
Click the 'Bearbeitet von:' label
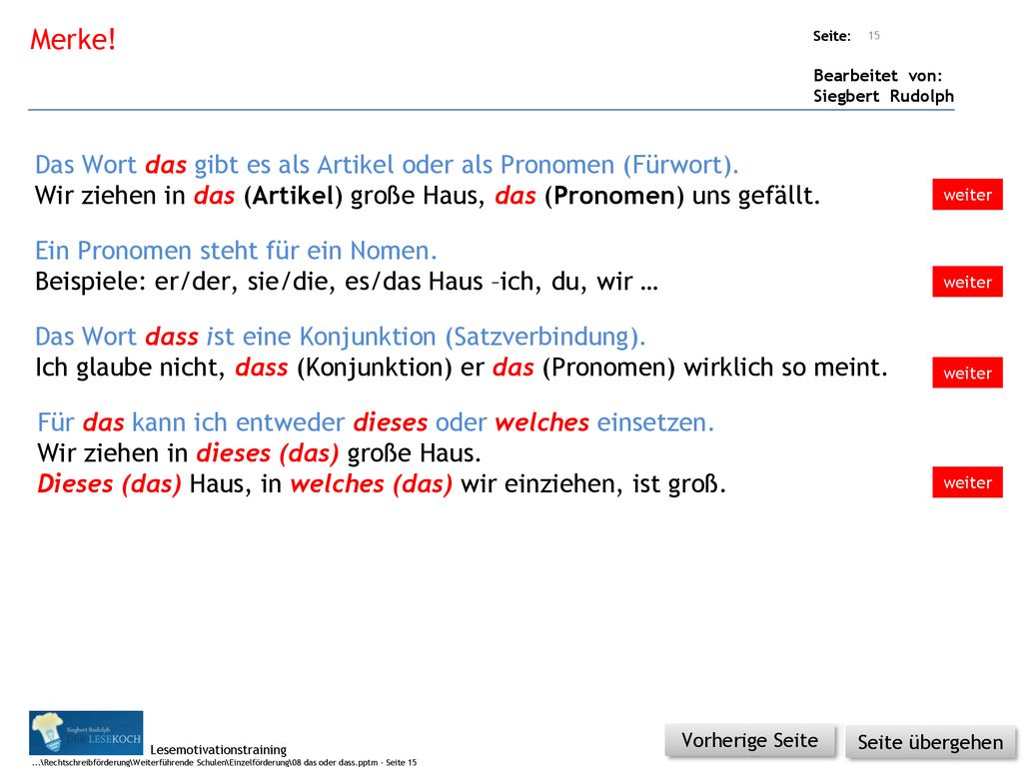click(877, 76)
